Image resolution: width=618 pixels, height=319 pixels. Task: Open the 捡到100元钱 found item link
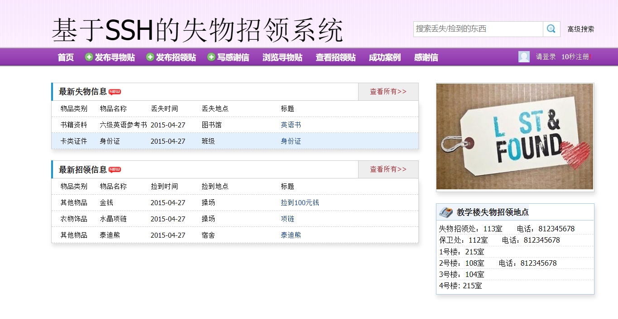(x=300, y=202)
